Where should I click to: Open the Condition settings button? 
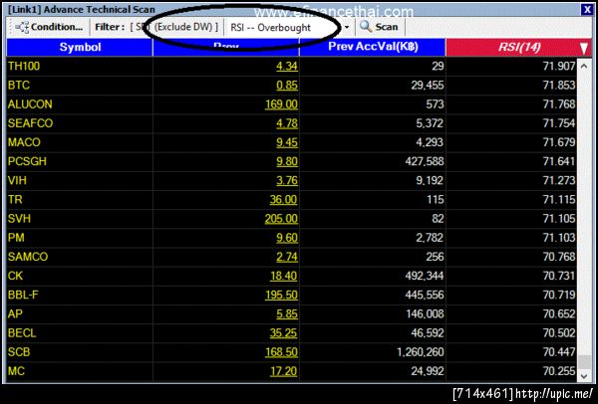(x=49, y=27)
